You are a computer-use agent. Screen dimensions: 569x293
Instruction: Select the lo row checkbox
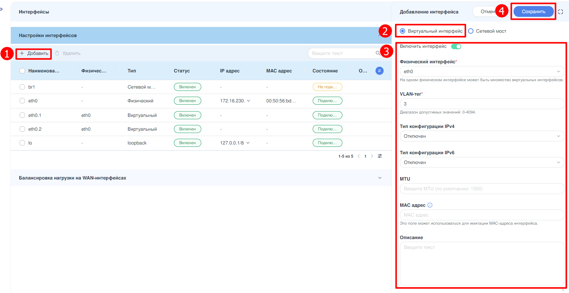pyautogui.click(x=22, y=143)
